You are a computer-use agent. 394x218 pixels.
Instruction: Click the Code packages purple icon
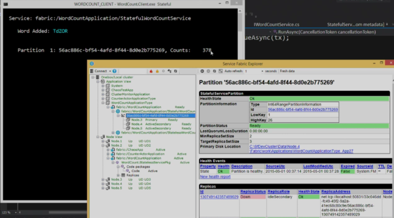pos(123,167)
